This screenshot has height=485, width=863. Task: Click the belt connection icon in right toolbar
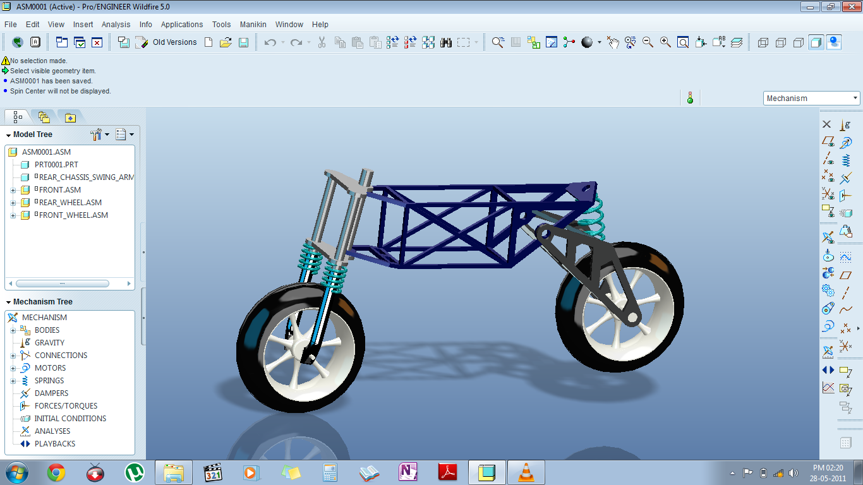click(x=828, y=308)
